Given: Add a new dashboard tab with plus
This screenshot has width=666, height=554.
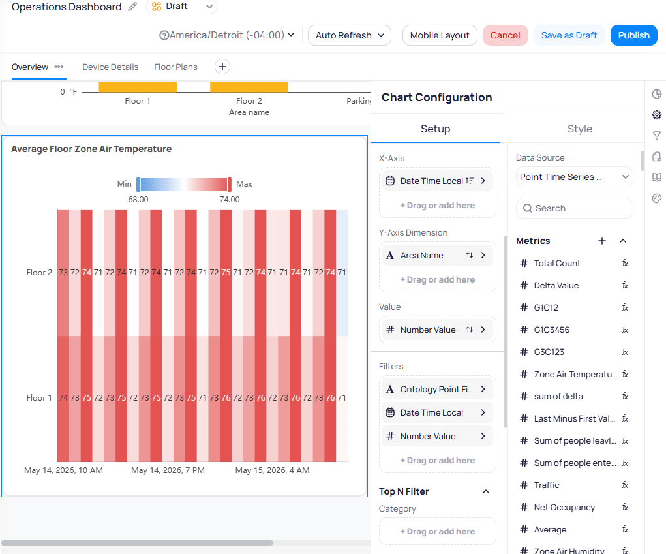Looking at the screenshot, I should click(222, 67).
